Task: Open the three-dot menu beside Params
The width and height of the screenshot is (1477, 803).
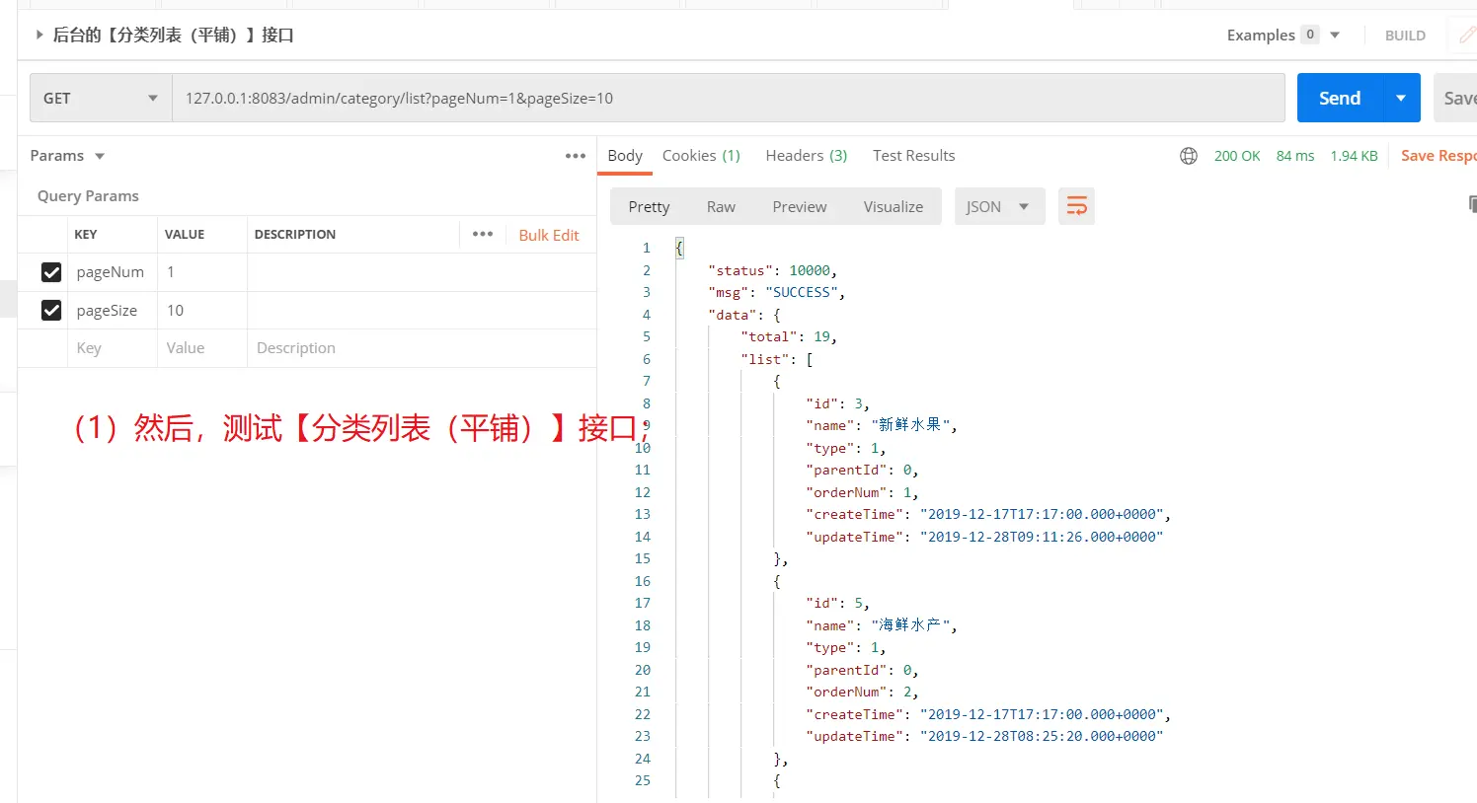Action: click(576, 156)
